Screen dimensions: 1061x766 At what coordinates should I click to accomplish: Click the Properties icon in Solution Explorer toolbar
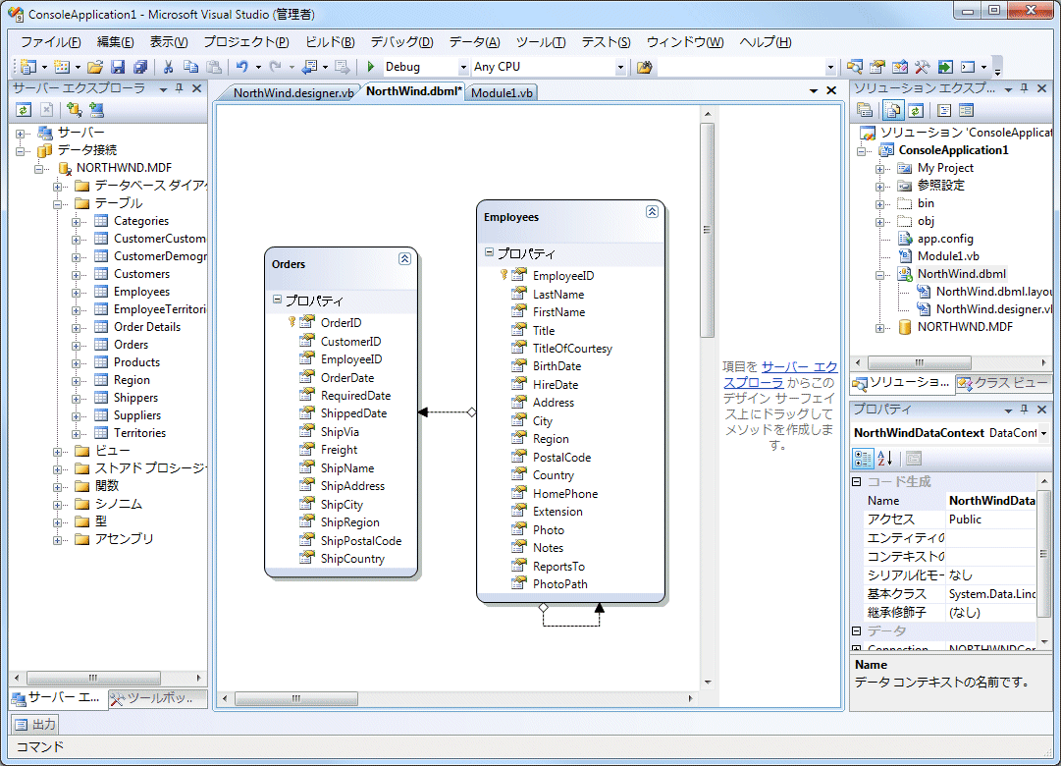click(864, 110)
